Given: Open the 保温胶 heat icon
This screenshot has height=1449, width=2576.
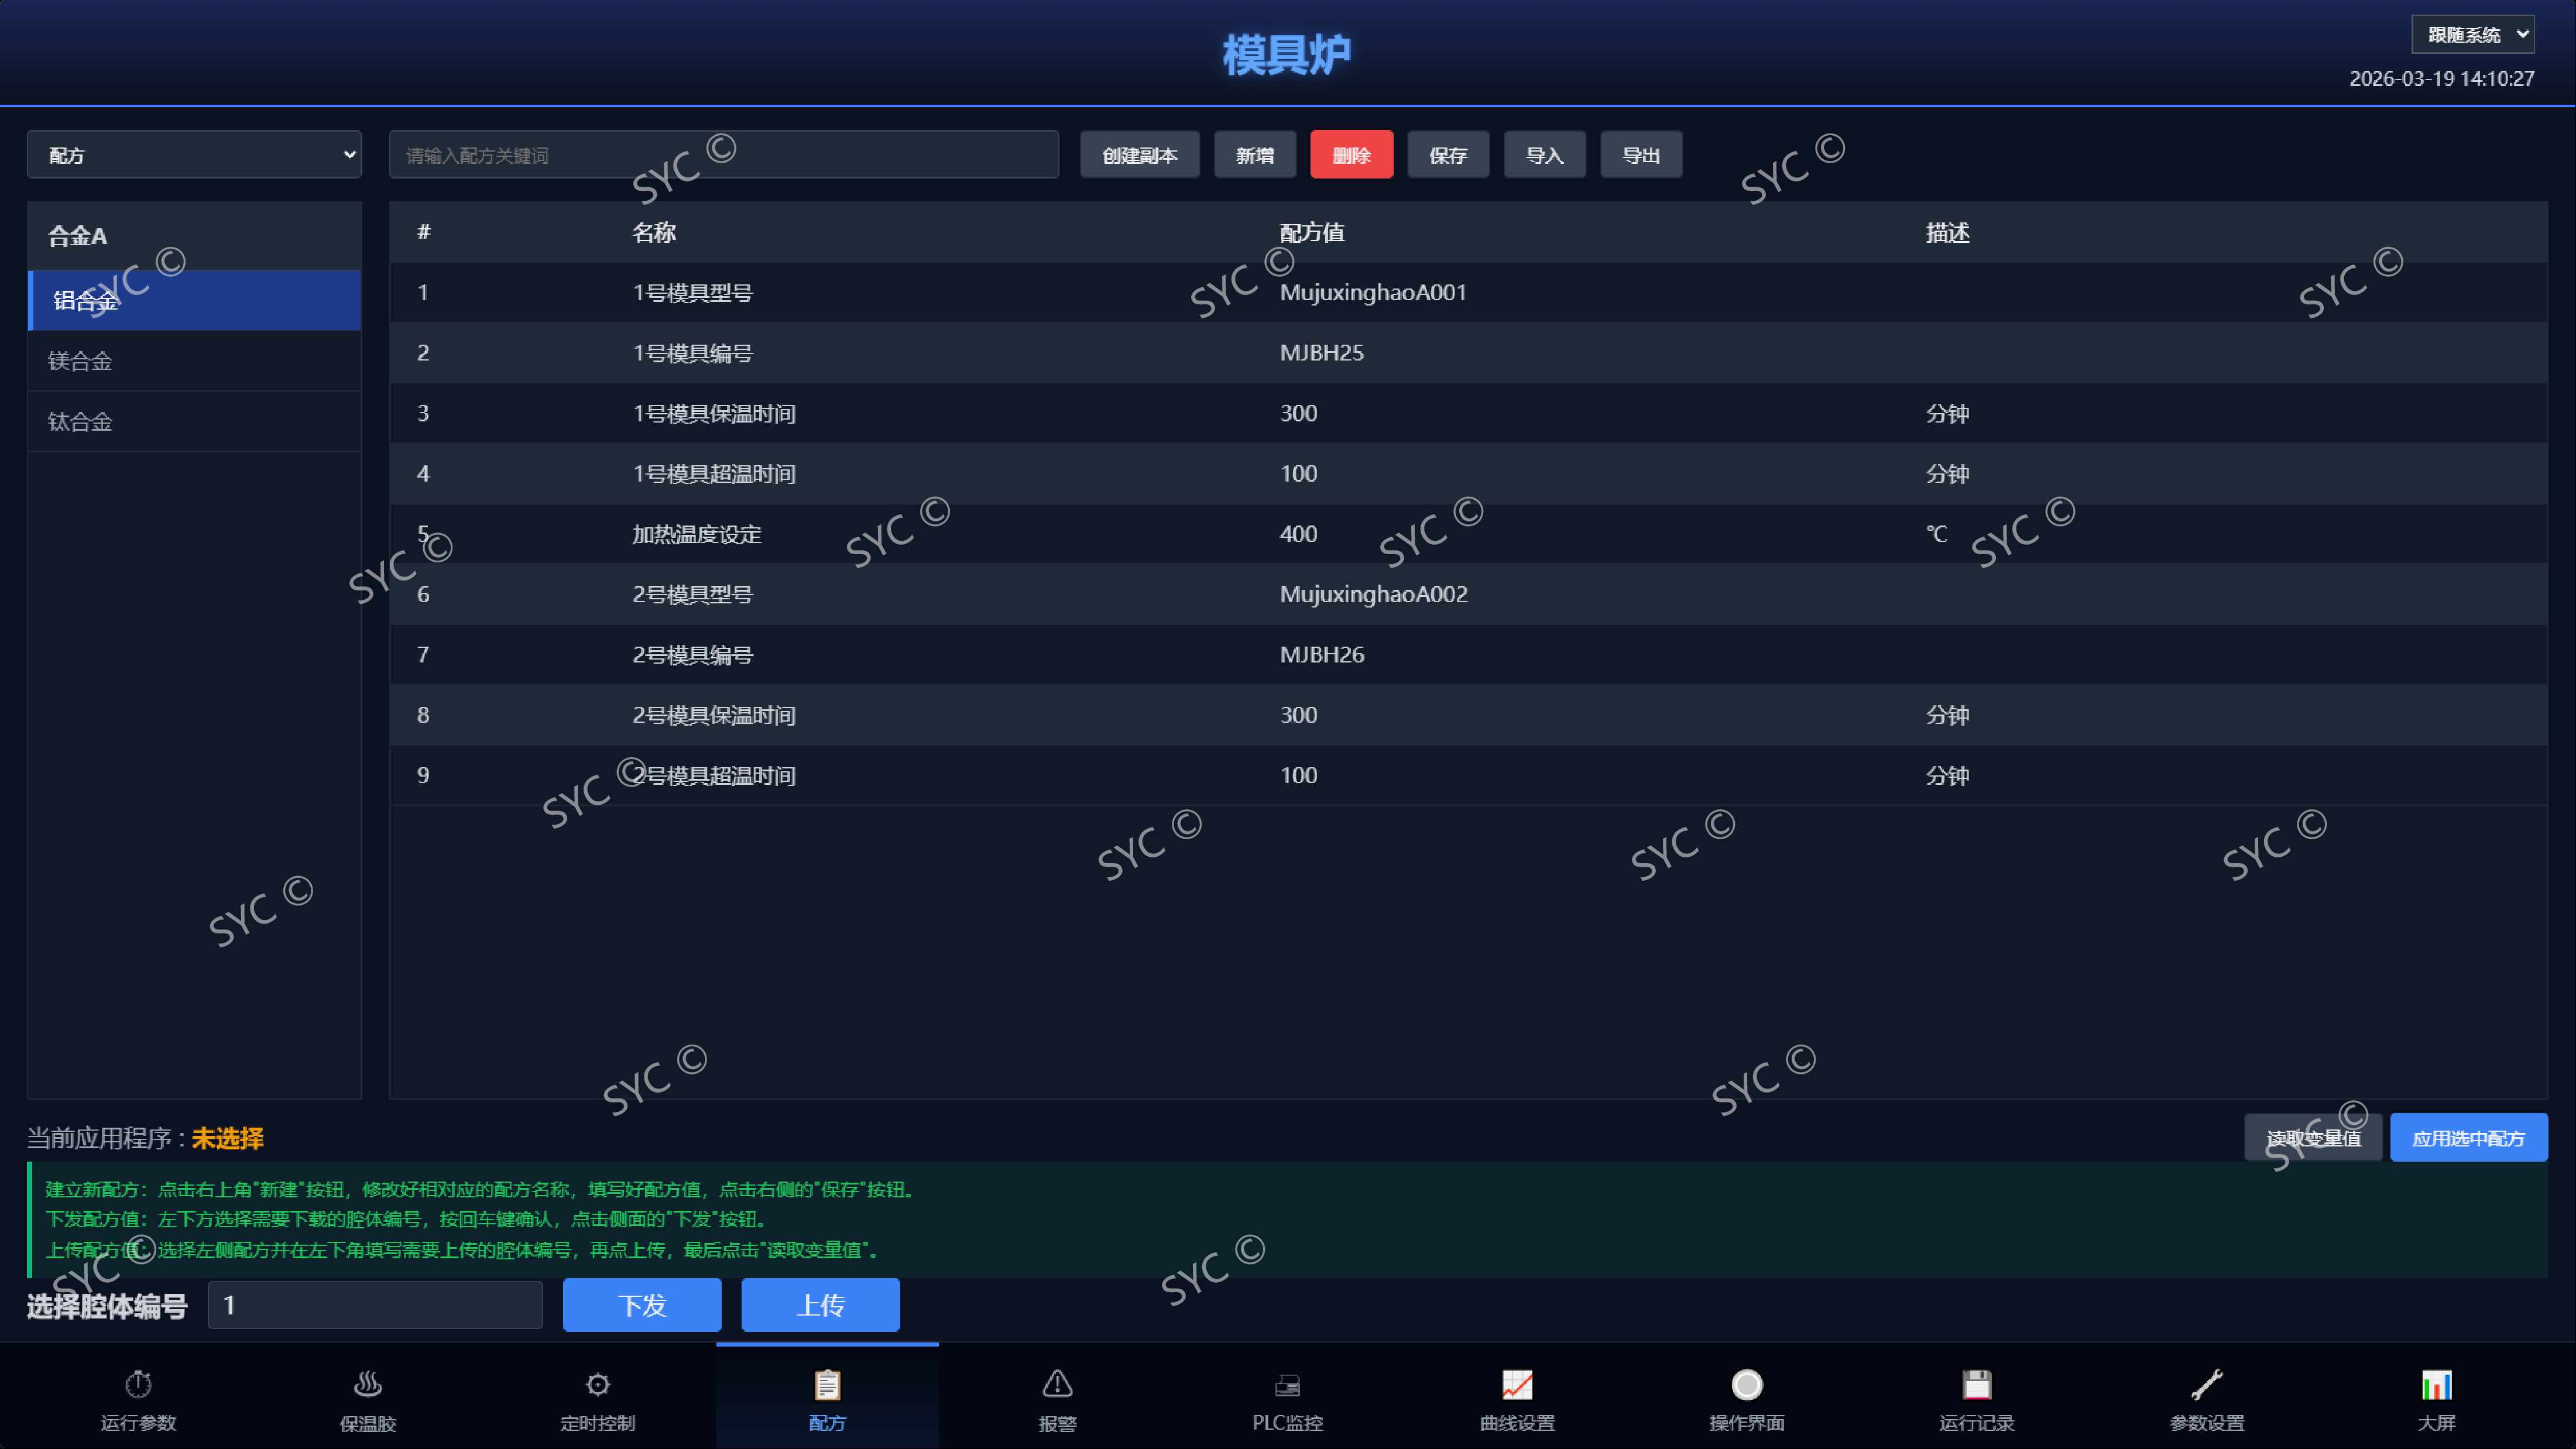Looking at the screenshot, I should pos(368,1384).
